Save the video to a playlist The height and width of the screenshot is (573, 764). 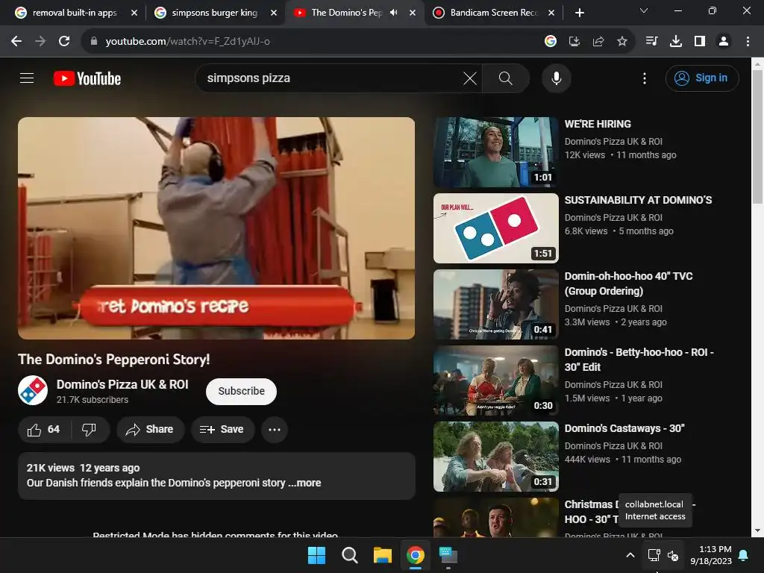(x=222, y=429)
